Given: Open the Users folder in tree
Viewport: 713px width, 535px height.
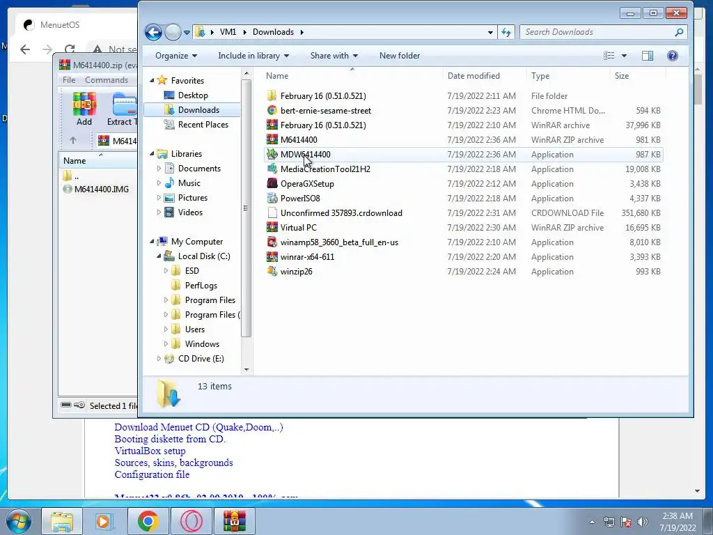Looking at the screenshot, I should [x=195, y=329].
